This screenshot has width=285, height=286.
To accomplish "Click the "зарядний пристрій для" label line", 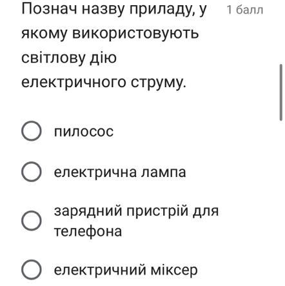I will (x=136, y=211).
